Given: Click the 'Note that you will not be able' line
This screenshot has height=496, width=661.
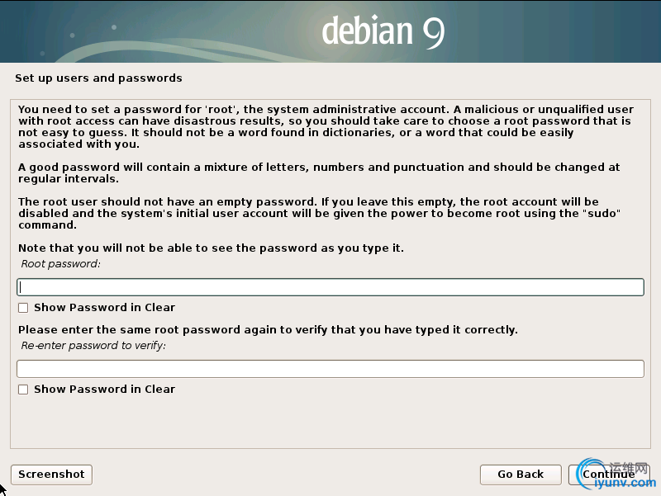Looking at the screenshot, I should (x=211, y=248).
